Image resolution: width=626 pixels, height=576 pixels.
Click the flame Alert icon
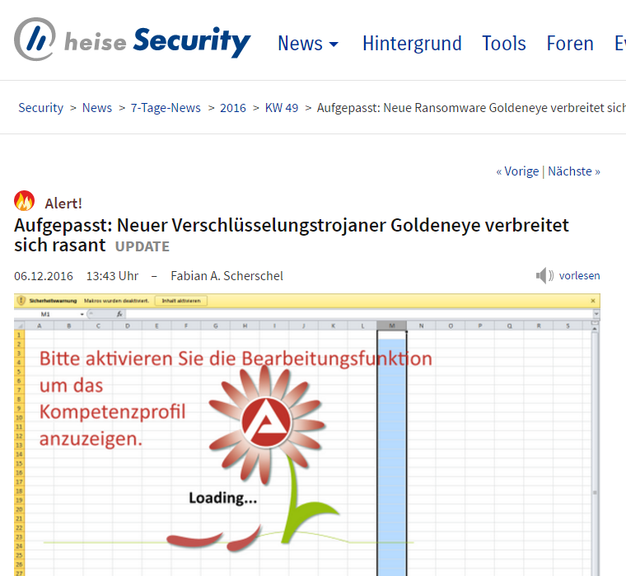tap(25, 202)
